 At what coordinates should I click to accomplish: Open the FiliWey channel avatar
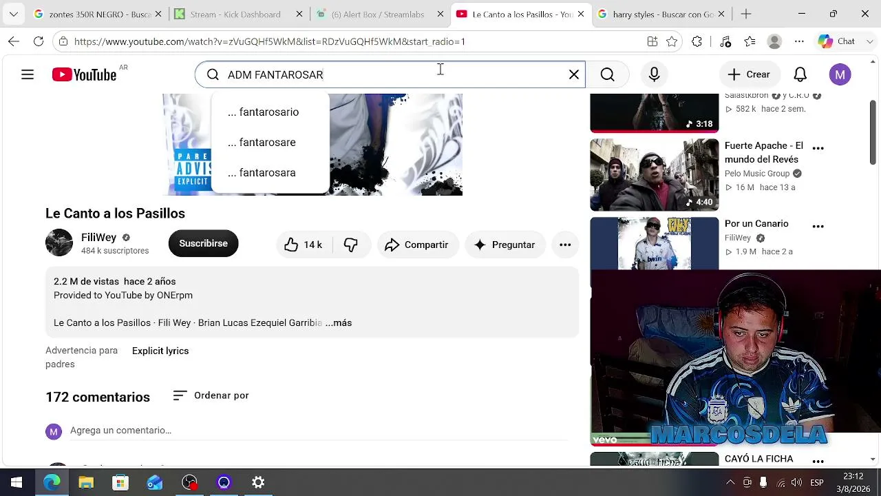[x=59, y=243]
